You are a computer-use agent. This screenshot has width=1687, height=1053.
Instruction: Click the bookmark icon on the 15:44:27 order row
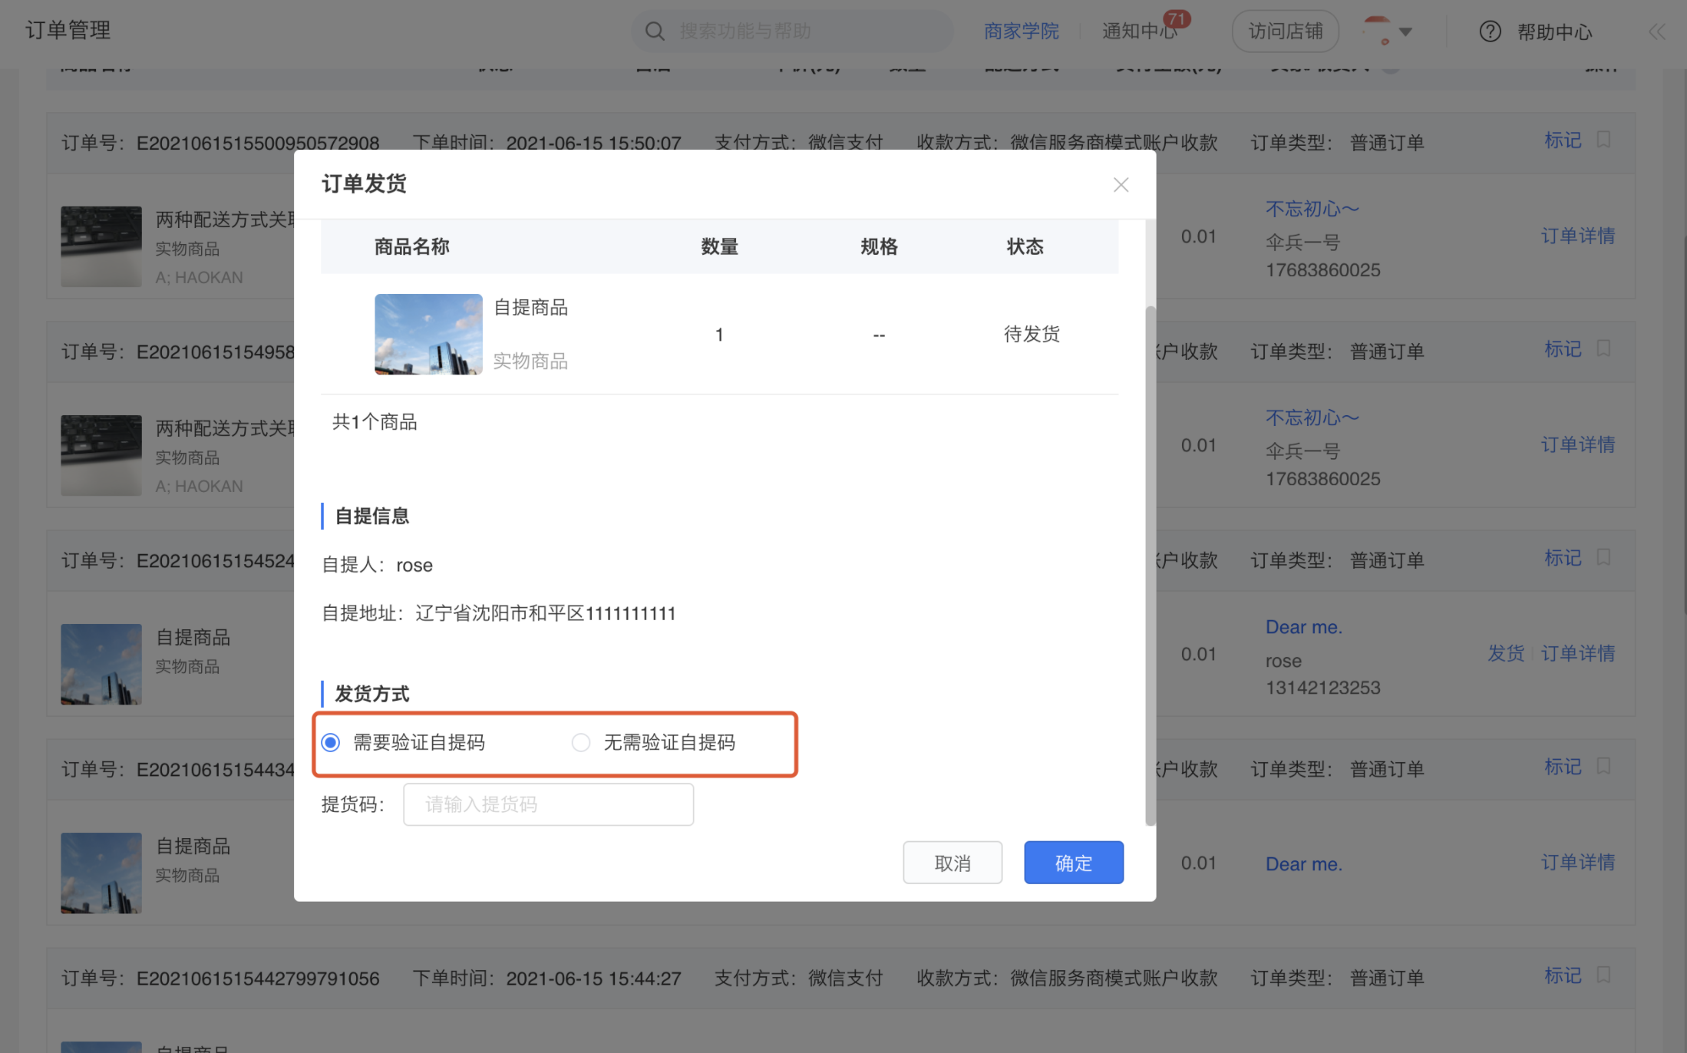1603,975
